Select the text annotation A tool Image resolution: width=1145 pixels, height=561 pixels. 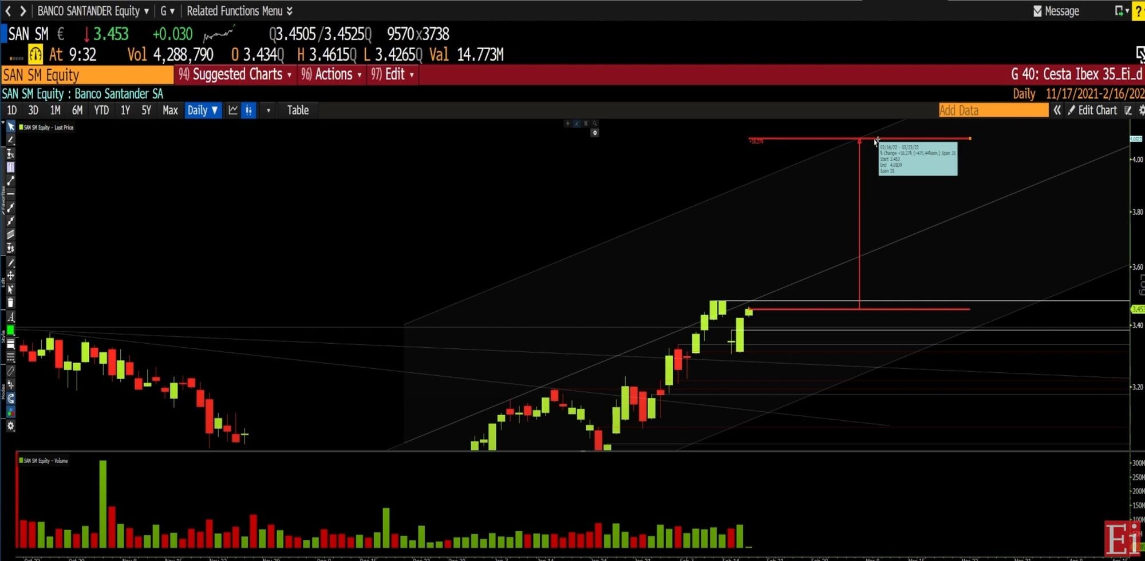10,317
